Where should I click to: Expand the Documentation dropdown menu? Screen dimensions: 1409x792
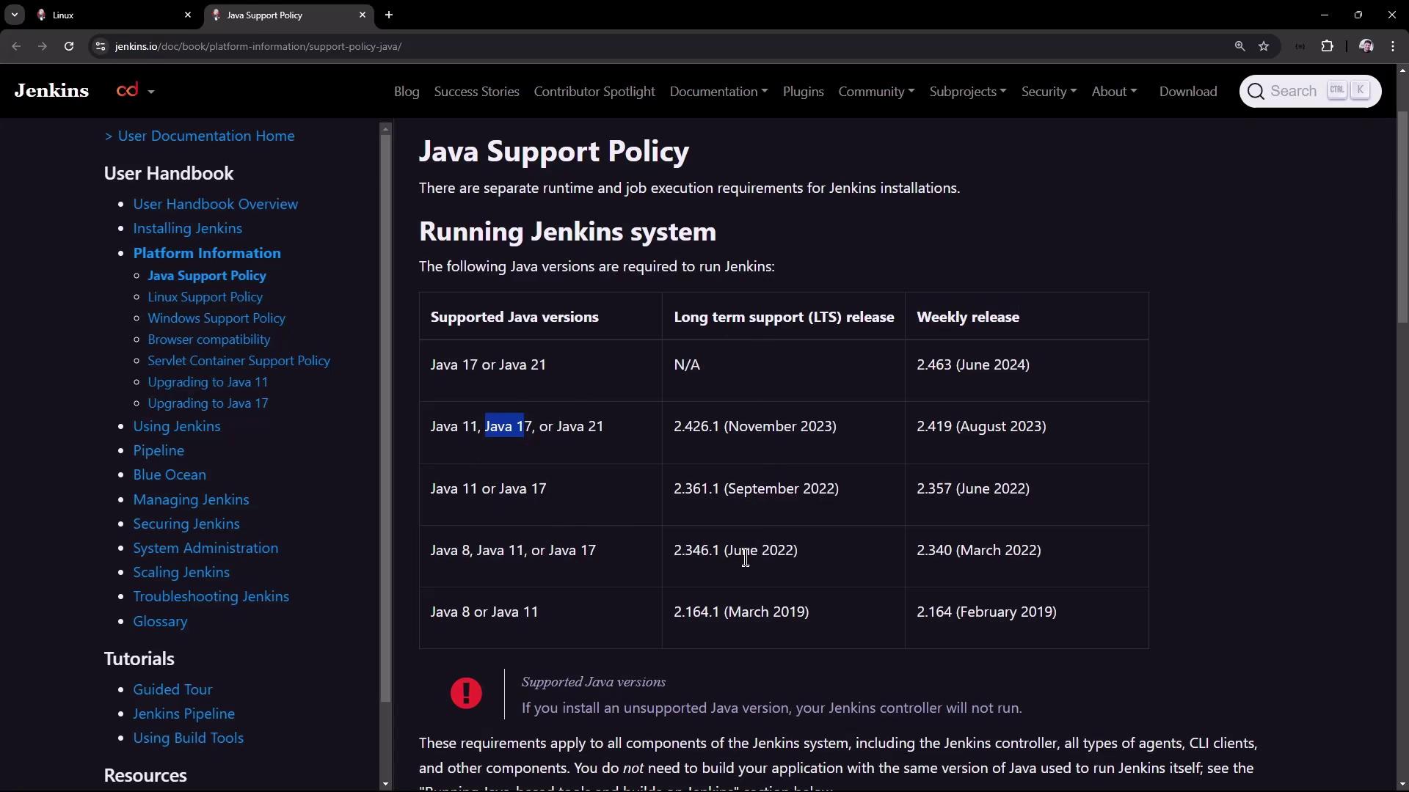pyautogui.click(x=718, y=92)
